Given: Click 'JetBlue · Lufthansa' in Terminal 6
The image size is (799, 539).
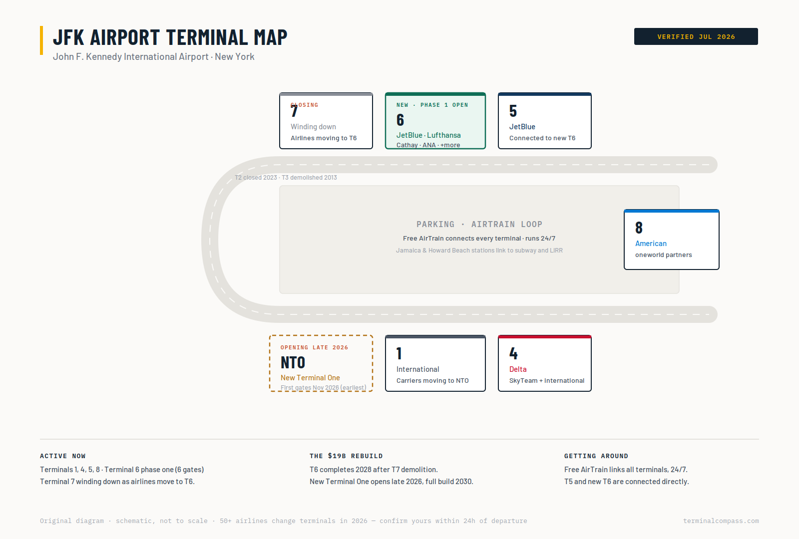Looking at the screenshot, I should [x=428, y=135].
